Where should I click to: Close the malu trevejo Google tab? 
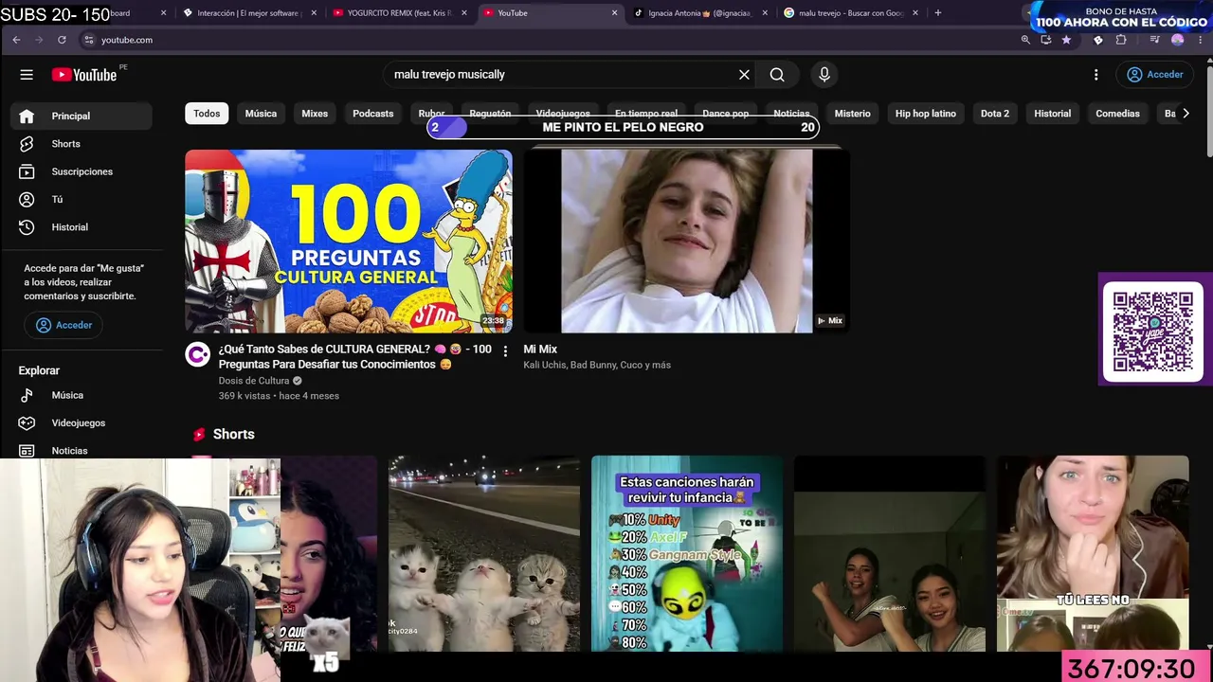pyautogui.click(x=915, y=13)
